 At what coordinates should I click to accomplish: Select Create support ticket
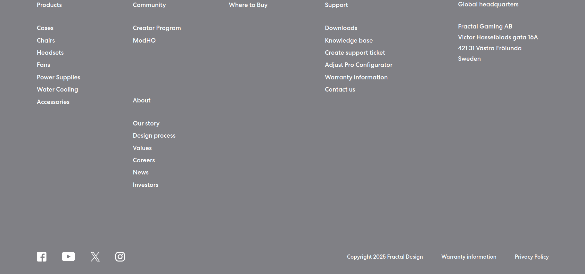coord(355,53)
